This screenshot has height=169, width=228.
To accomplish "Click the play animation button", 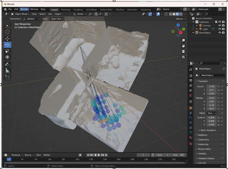I will click(99, 155).
